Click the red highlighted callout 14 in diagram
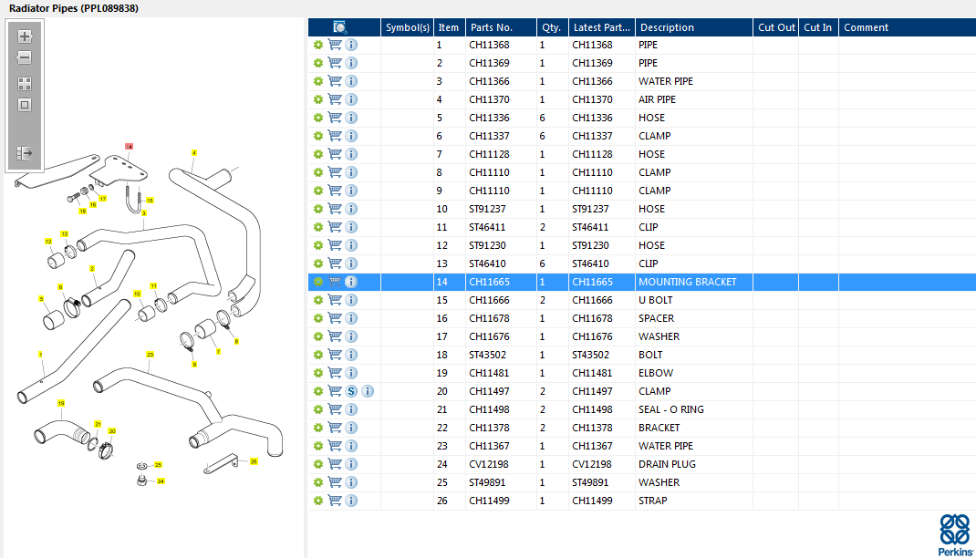Image resolution: width=976 pixels, height=558 pixels. (x=129, y=147)
